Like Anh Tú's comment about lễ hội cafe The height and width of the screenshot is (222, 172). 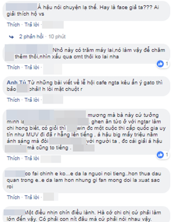(x=13, y=100)
